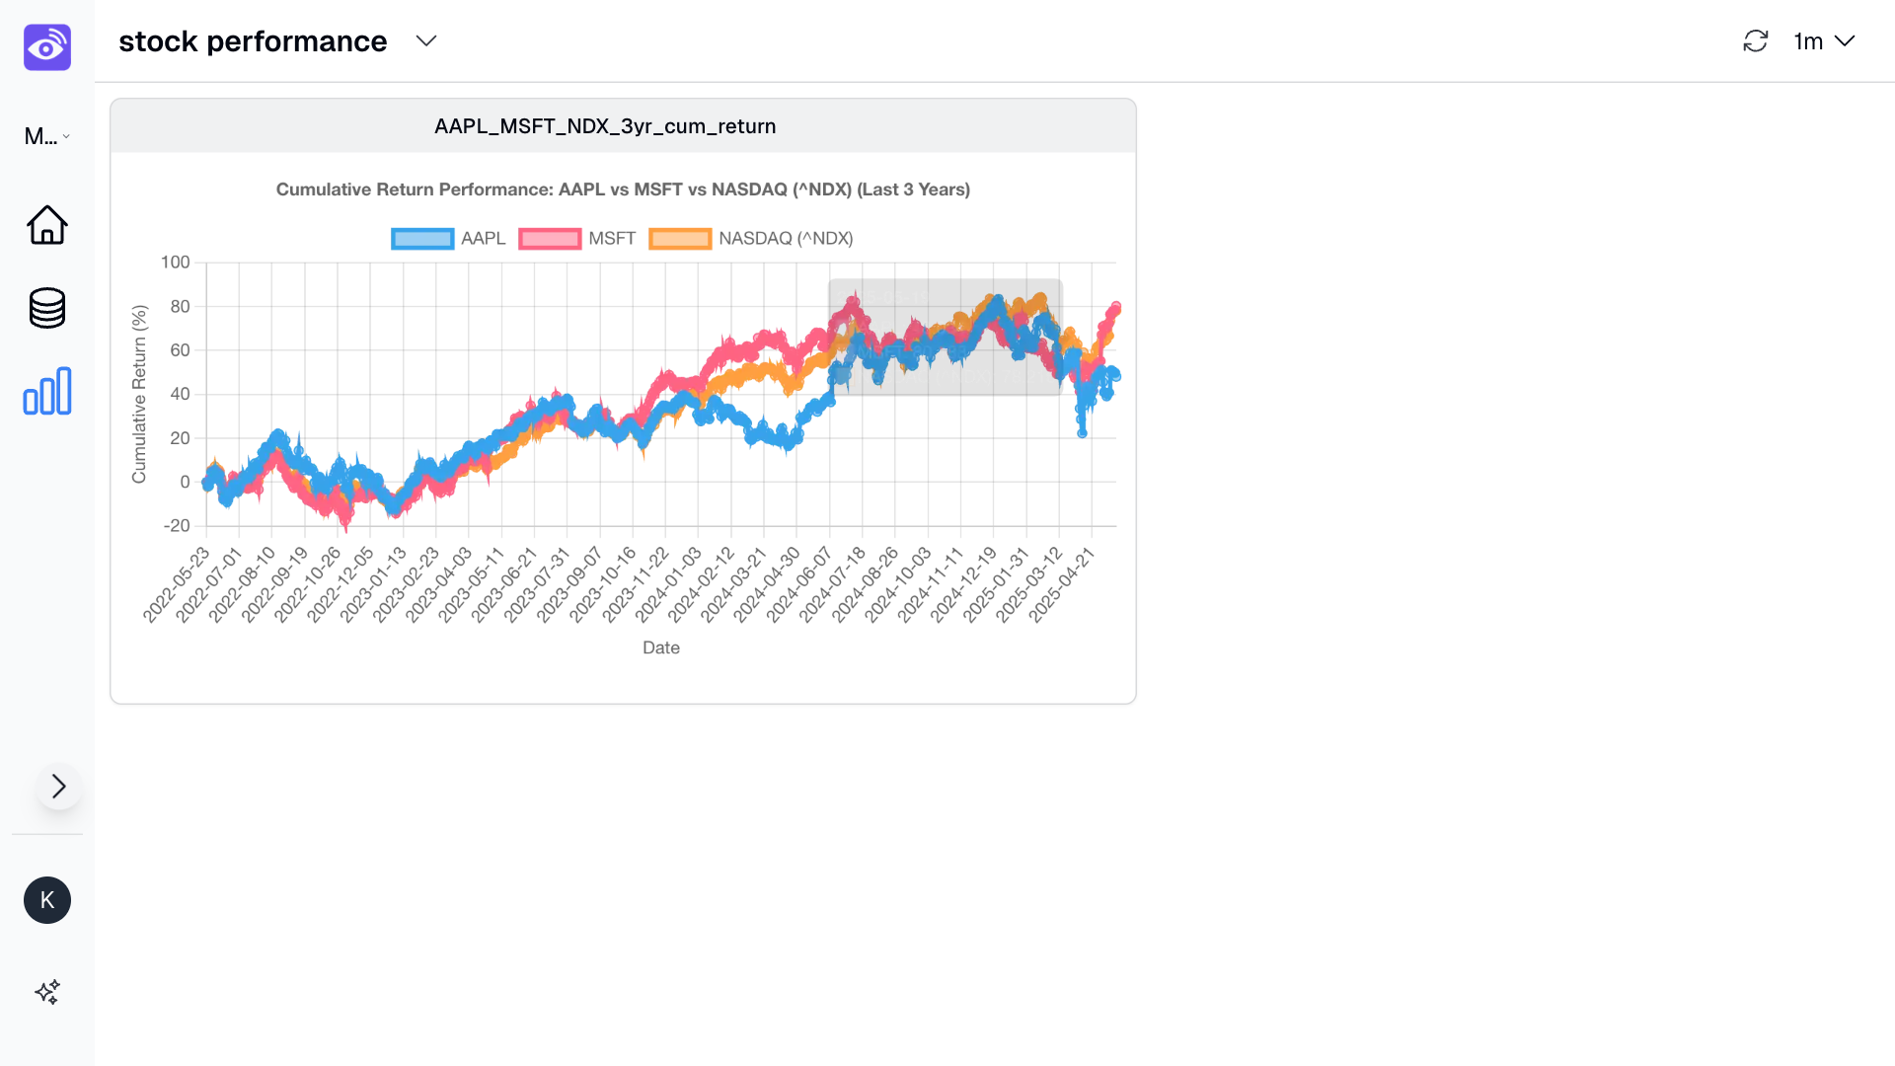
Task: Click the gray highlighted region on chart
Action: pyautogui.click(x=945, y=338)
